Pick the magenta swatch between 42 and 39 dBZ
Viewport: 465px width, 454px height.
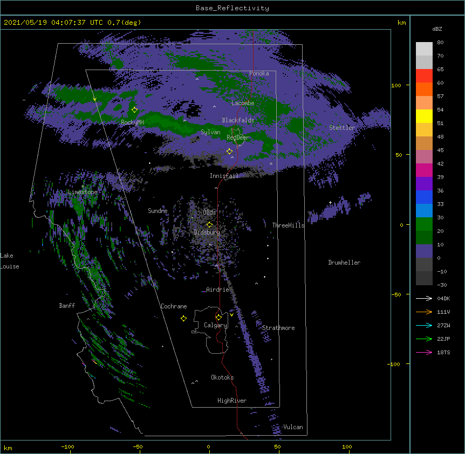click(x=424, y=170)
